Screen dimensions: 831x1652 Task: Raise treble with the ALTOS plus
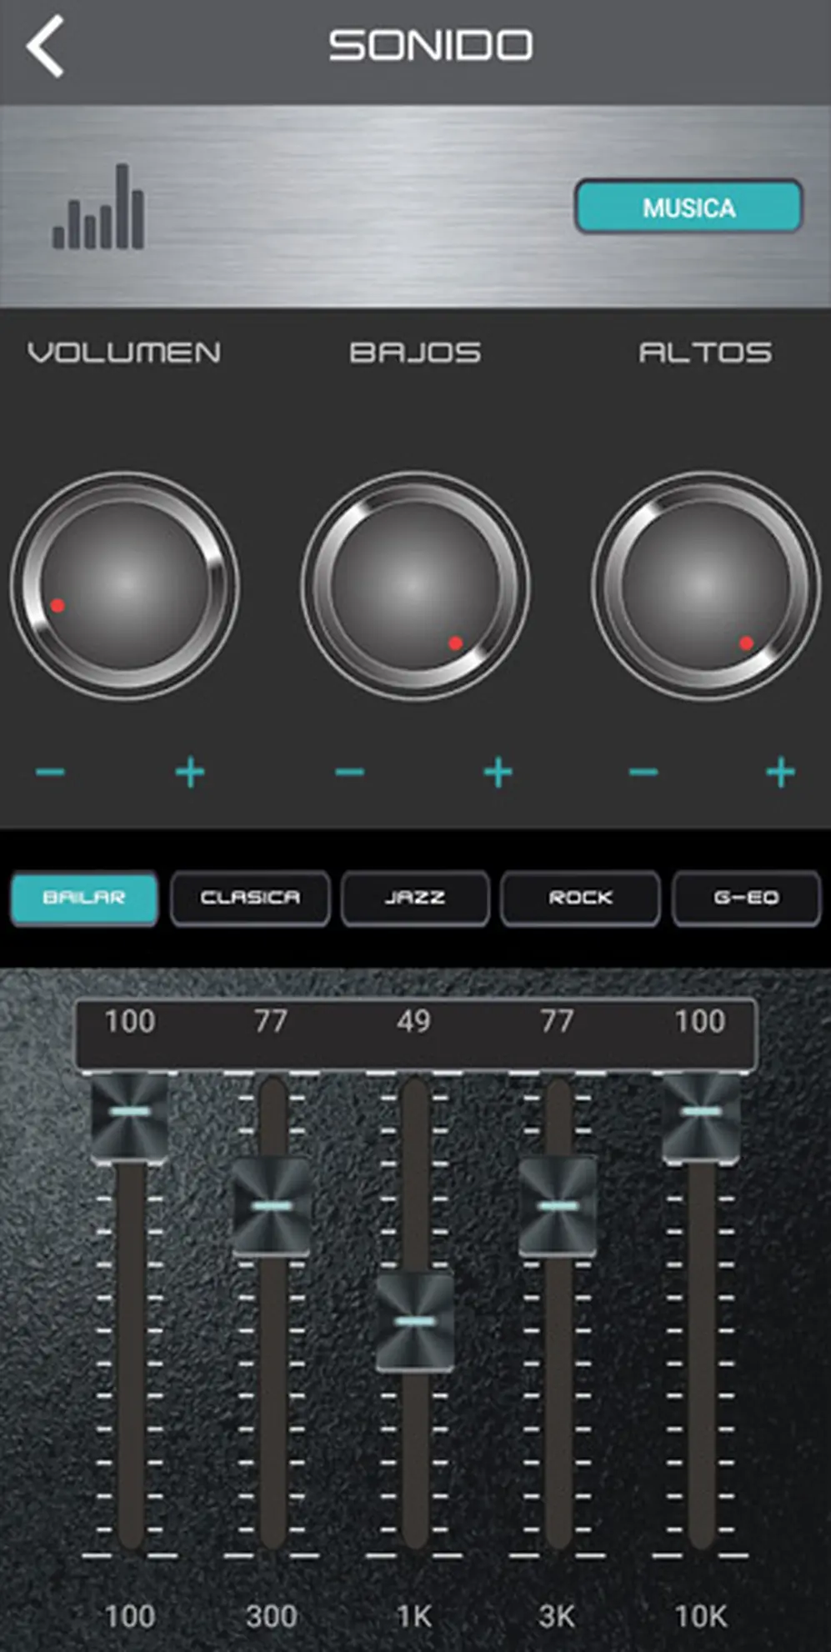[x=780, y=772]
